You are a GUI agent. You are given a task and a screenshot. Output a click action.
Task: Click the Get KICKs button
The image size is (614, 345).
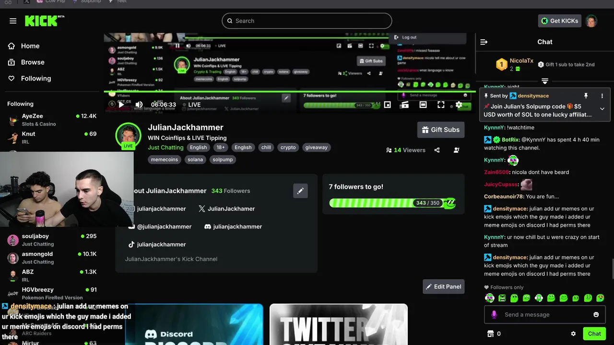coord(559,21)
